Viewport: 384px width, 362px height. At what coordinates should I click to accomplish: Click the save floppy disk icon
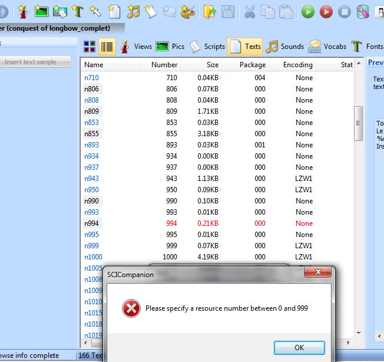point(228,12)
